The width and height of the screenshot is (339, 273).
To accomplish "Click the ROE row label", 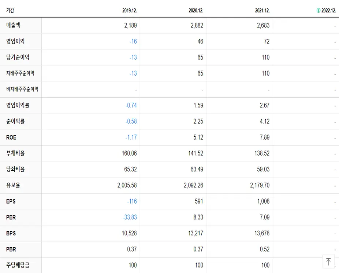I will [x=11, y=137].
